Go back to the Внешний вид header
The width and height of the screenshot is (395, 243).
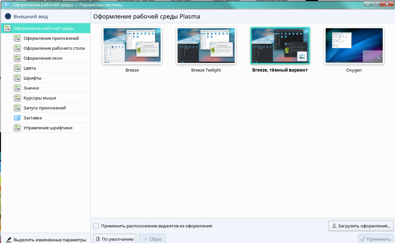point(31,16)
